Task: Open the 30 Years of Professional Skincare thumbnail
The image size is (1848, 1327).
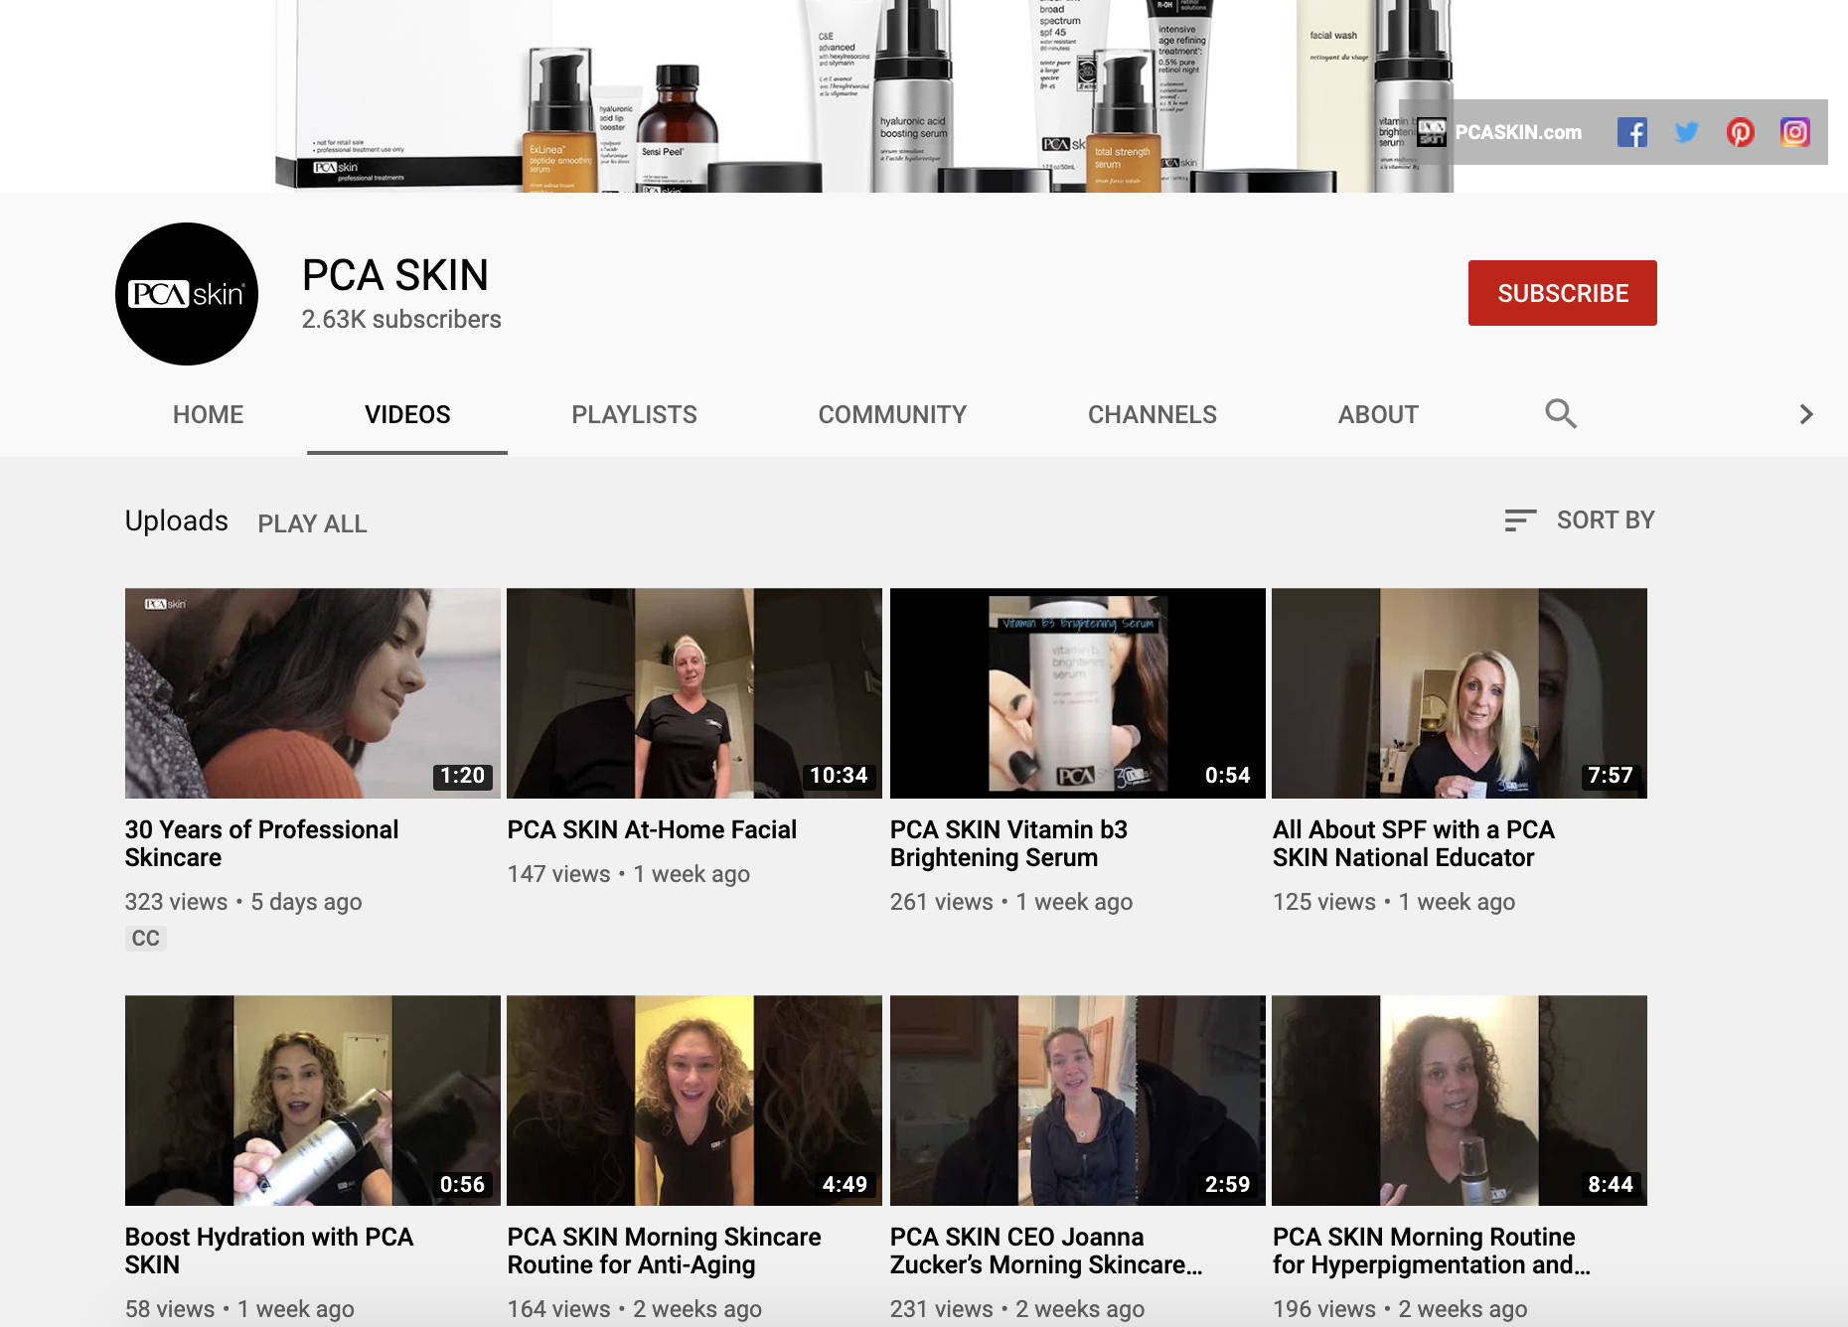Action: coord(313,693)
